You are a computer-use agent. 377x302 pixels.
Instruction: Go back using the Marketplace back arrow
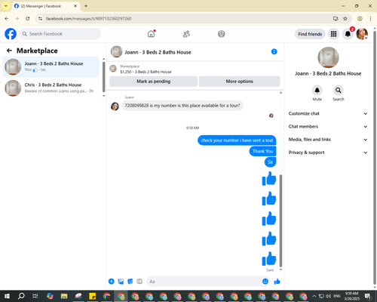point(9,51)
